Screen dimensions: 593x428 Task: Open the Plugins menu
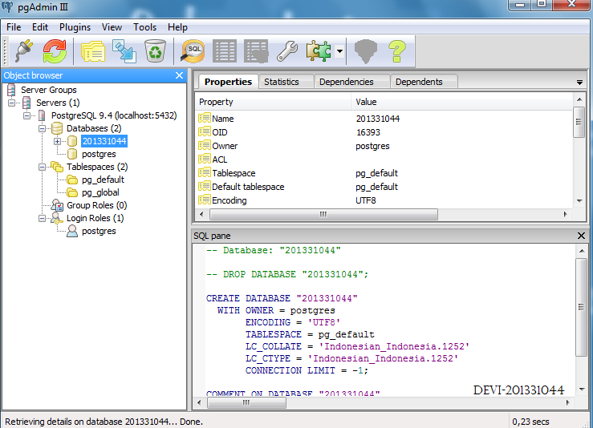click(x=75, y=27)
